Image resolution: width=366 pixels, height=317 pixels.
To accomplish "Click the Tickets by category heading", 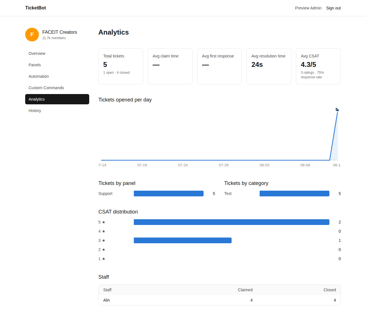I will (x=246, y=183).
